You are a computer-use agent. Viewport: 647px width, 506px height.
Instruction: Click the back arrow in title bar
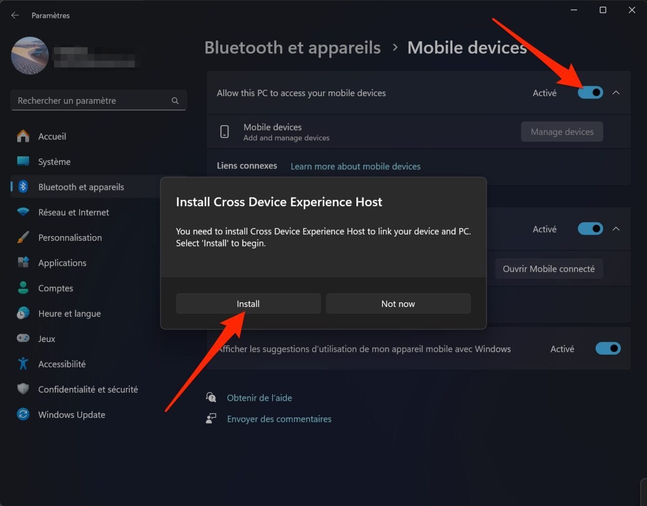pos(15,15)
